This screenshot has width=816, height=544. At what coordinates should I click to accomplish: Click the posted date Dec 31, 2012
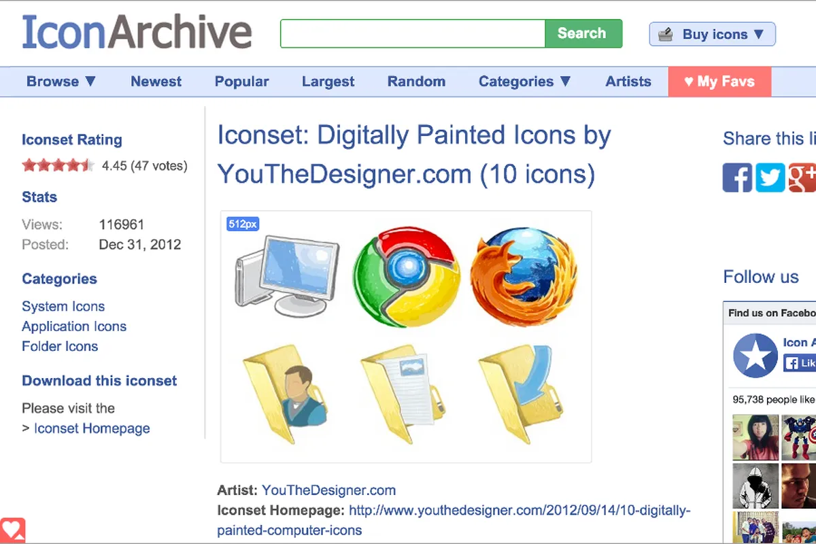point(140,245)
